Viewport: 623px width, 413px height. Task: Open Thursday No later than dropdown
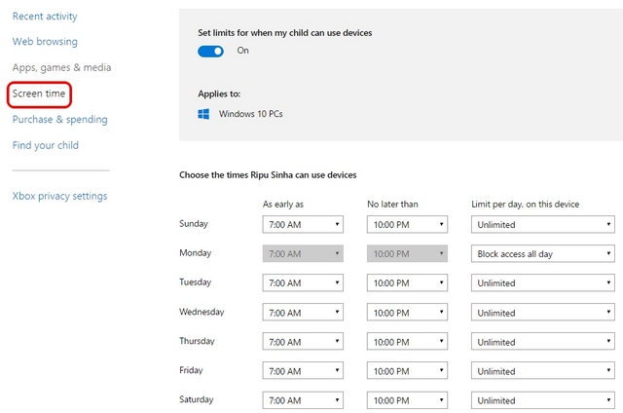407,342
